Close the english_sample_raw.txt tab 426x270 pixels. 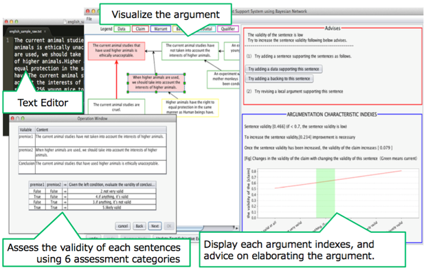tap(45, 32)
